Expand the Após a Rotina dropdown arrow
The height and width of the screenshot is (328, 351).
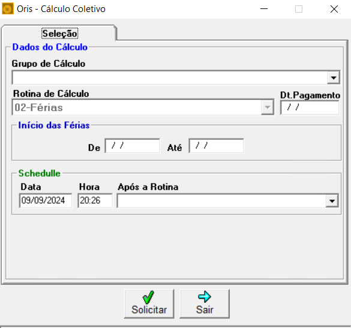[332, 201]
